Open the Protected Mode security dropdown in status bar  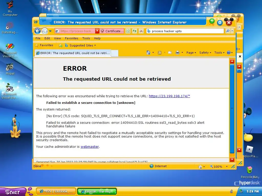(x=201, y=166)
